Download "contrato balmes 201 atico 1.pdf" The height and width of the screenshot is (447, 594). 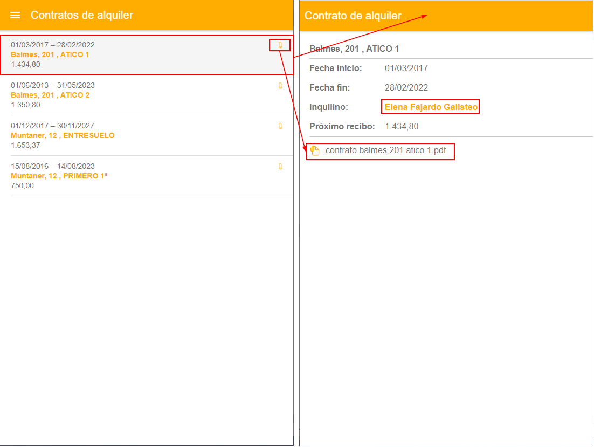click(x=385, y=150)
